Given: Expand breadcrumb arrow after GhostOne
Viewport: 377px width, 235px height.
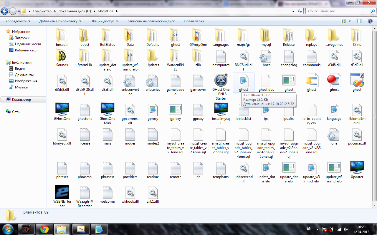Looking at the screenshot, I should (x=117, y=11).
